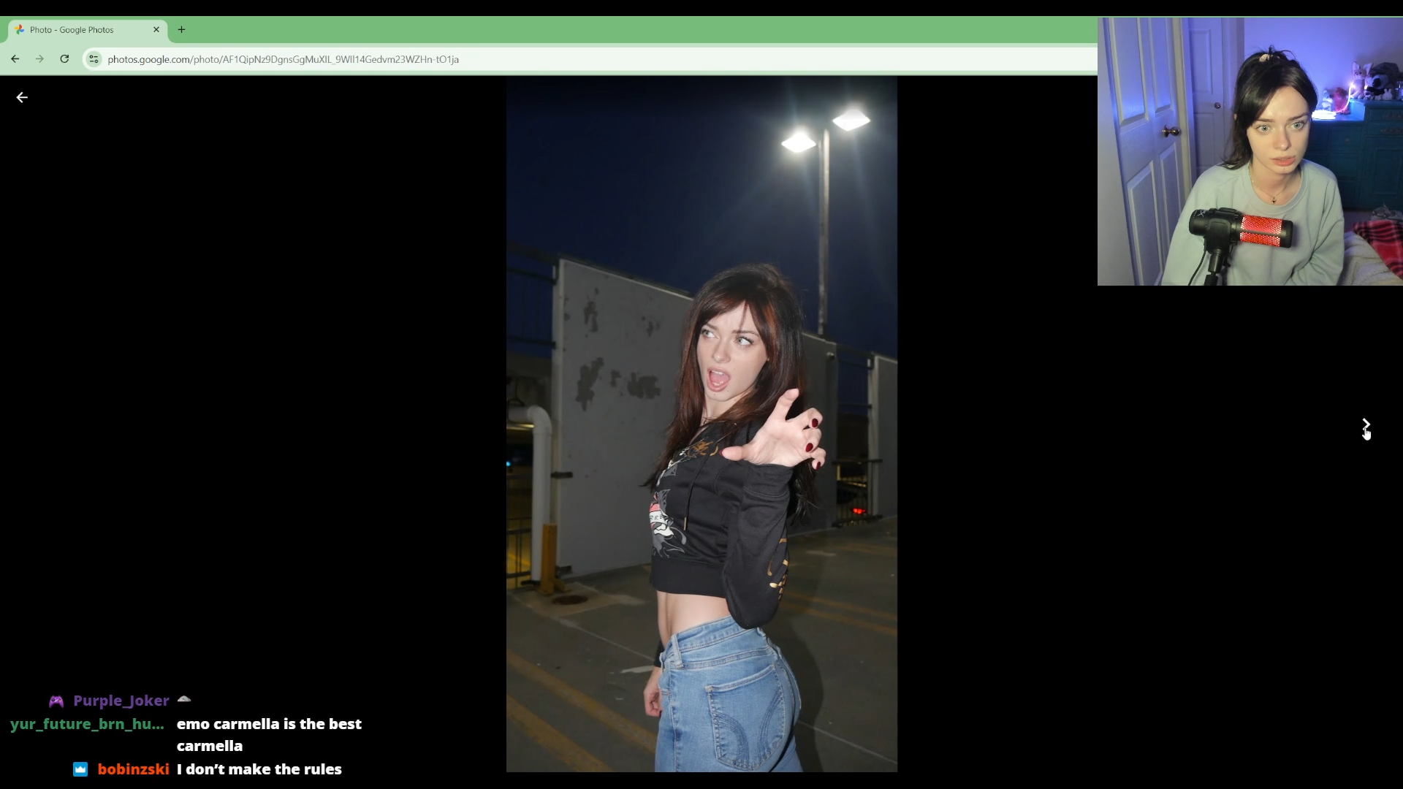Click the gamepad badge beside Purple_Joker
This screenshot has width=1403, height=789.
(x=56, y=701)
